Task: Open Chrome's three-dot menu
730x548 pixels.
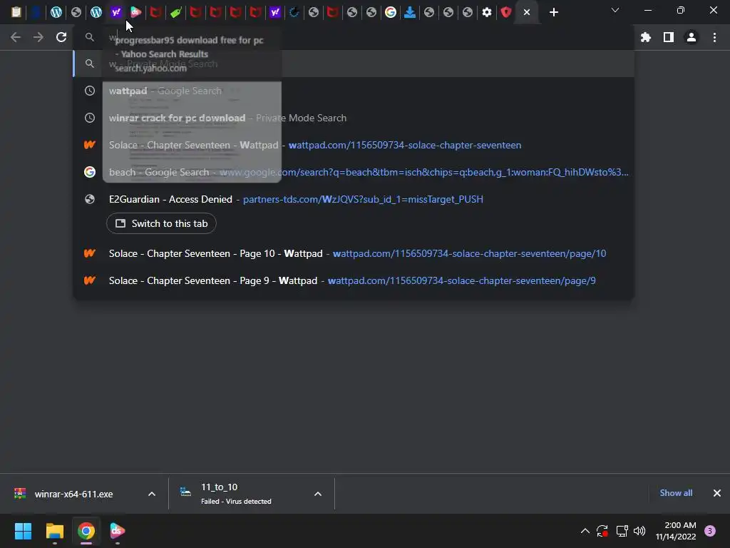Action: pos(714,37)
